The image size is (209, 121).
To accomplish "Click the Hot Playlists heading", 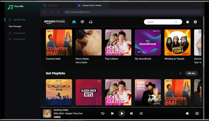I will point(55,73).
